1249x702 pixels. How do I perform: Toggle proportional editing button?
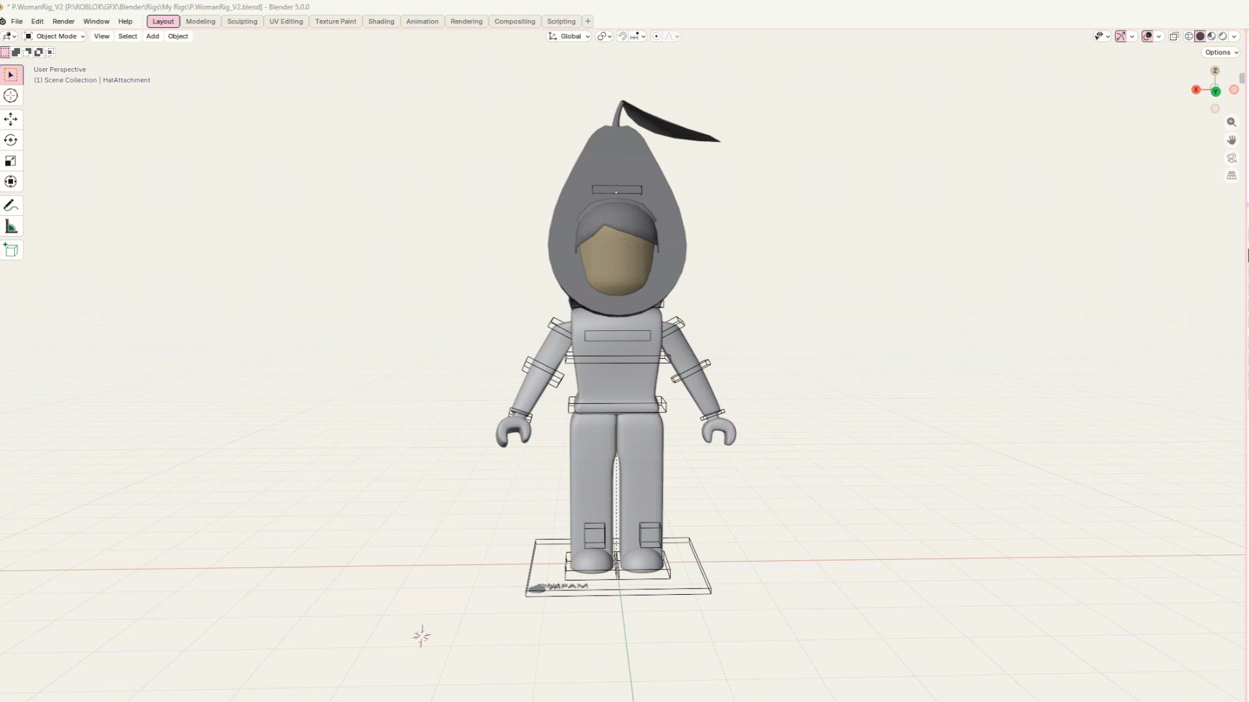pyautogui.click(x=656, y=36)
